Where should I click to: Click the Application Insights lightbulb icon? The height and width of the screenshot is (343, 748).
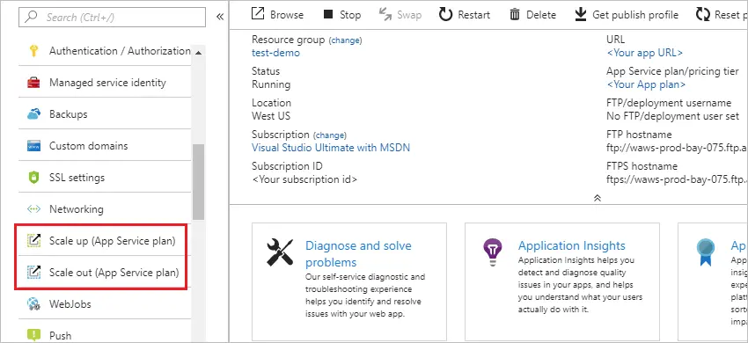tap(491, 252)
